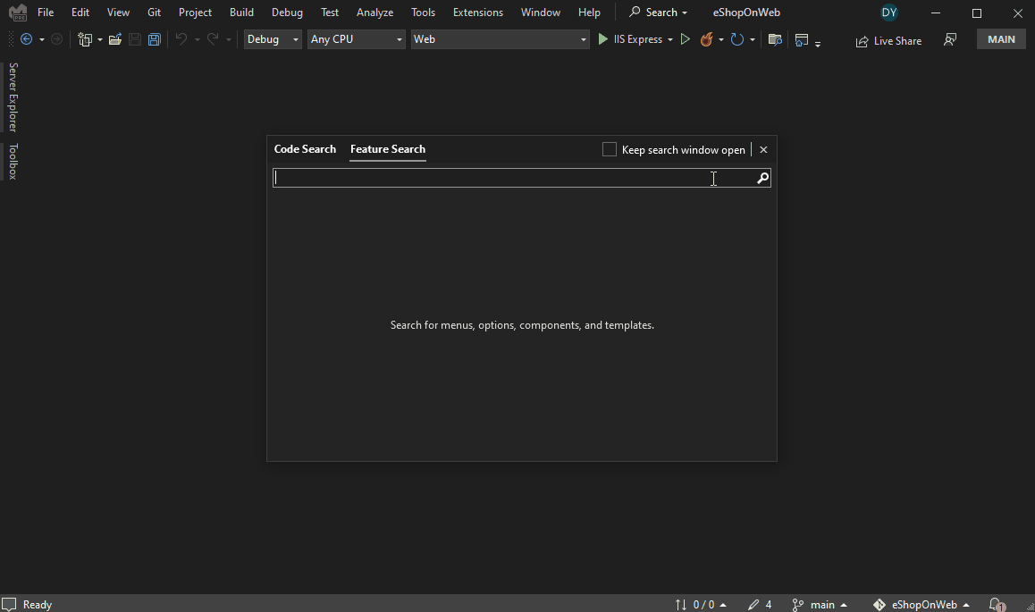Screen dimensions: 1035x612
Task: Click the Navigate Backward arrow icon
Action: (x=26, y=39)
